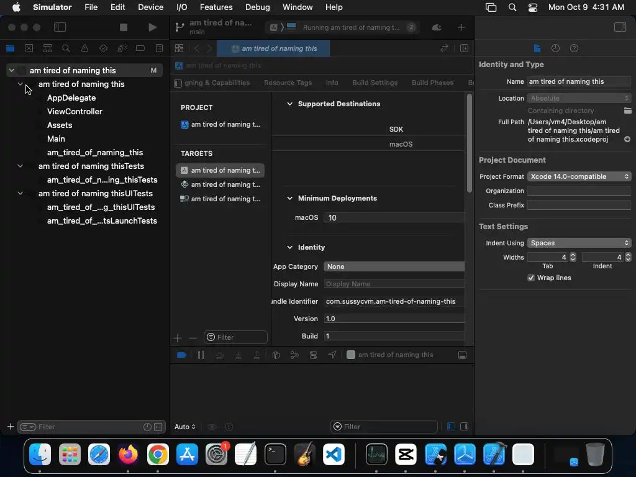Go back in editor history

tap(197, 48)
